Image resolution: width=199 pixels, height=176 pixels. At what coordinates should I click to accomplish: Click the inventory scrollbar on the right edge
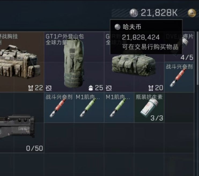[197, 58]
